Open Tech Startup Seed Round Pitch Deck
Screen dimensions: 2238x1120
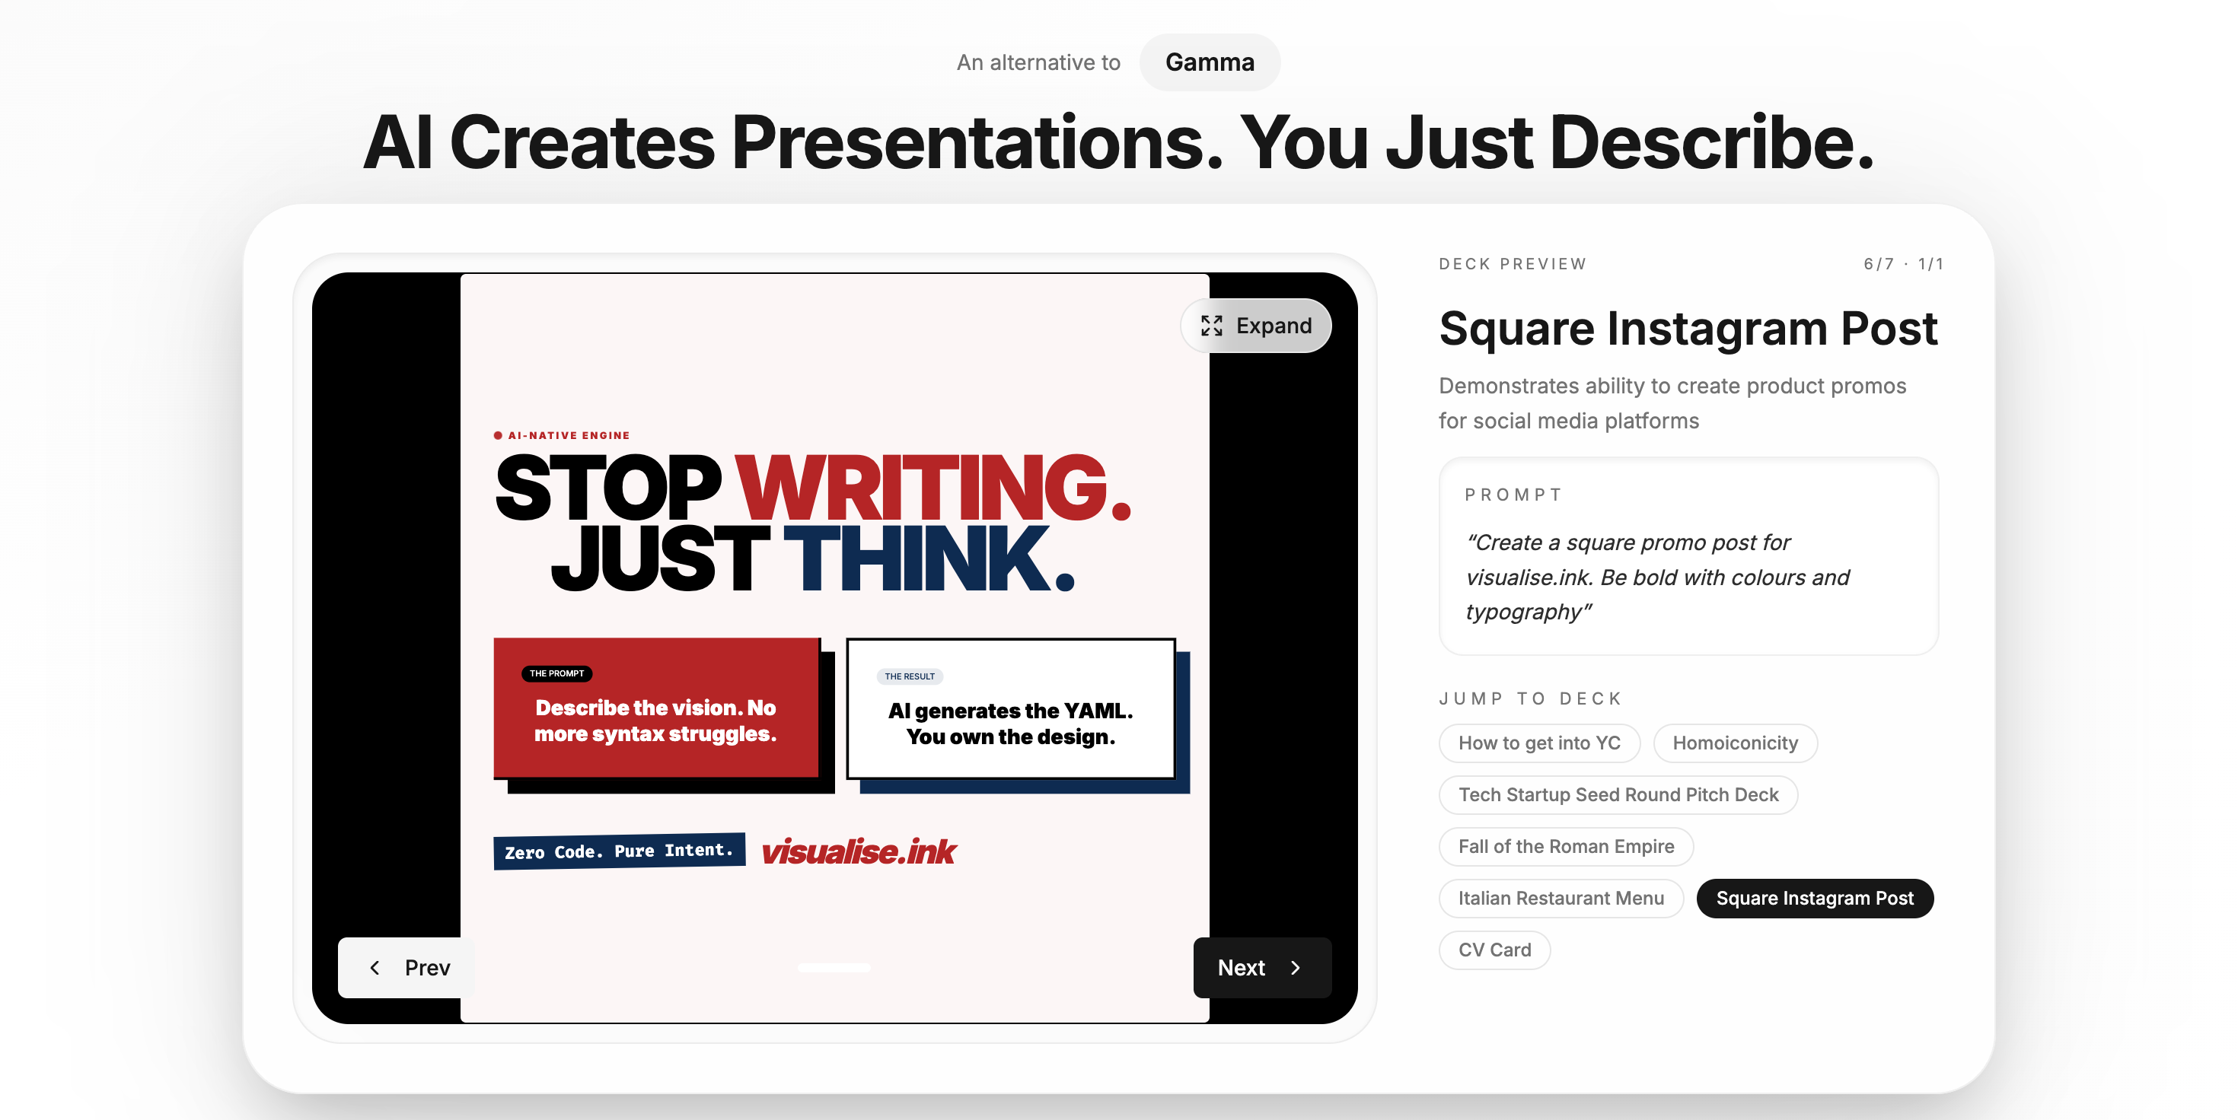(x=1618, y=794)
